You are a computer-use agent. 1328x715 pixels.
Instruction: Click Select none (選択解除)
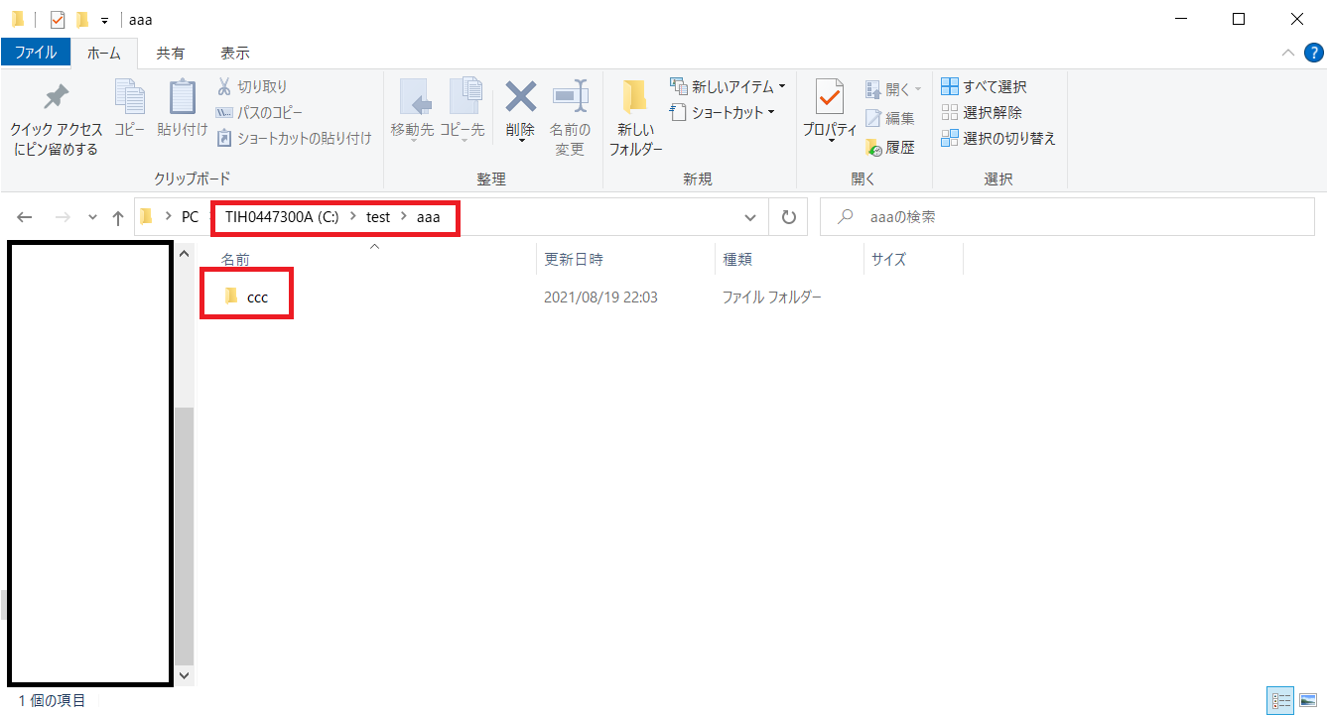click(x=981, y=113)
